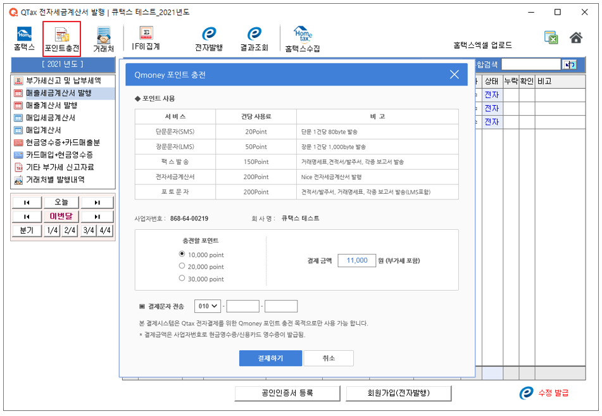
Task: Click the 결제하기 button
Action: point(270,358)
